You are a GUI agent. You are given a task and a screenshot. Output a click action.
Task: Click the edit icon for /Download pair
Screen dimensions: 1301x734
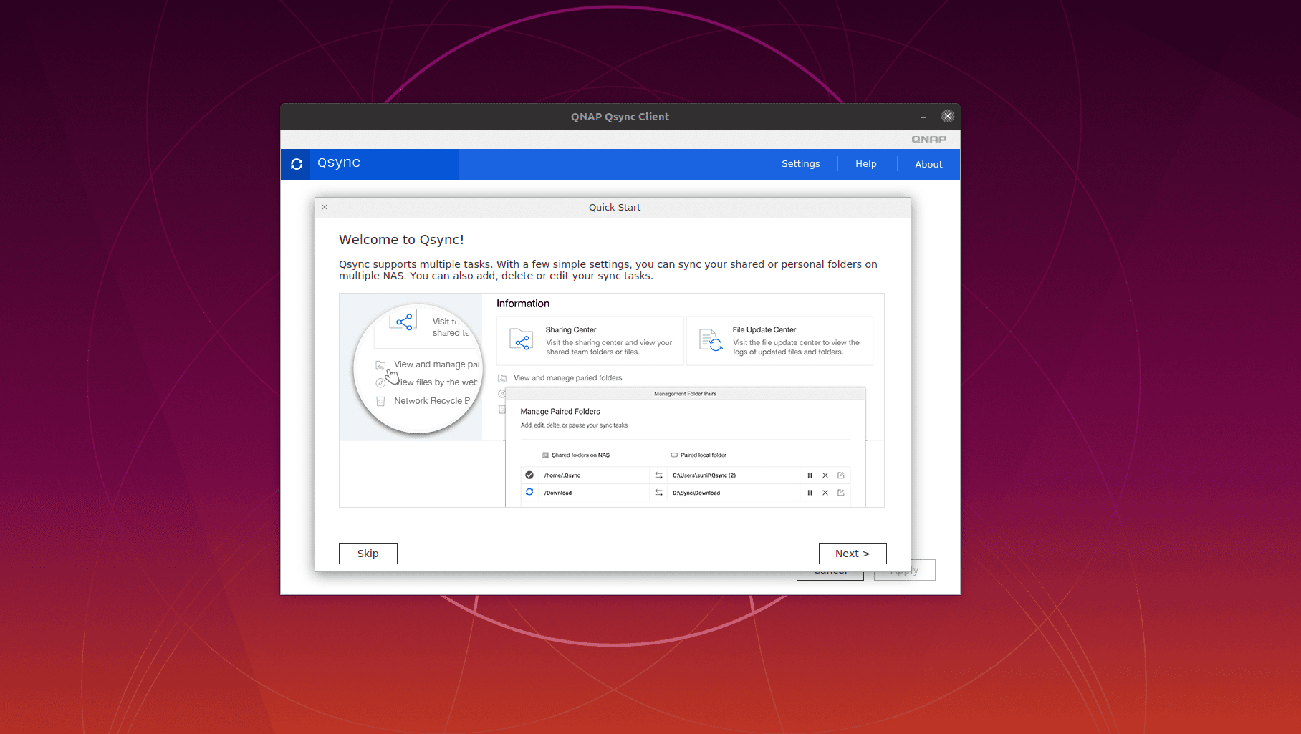click(x=841, y=493)
